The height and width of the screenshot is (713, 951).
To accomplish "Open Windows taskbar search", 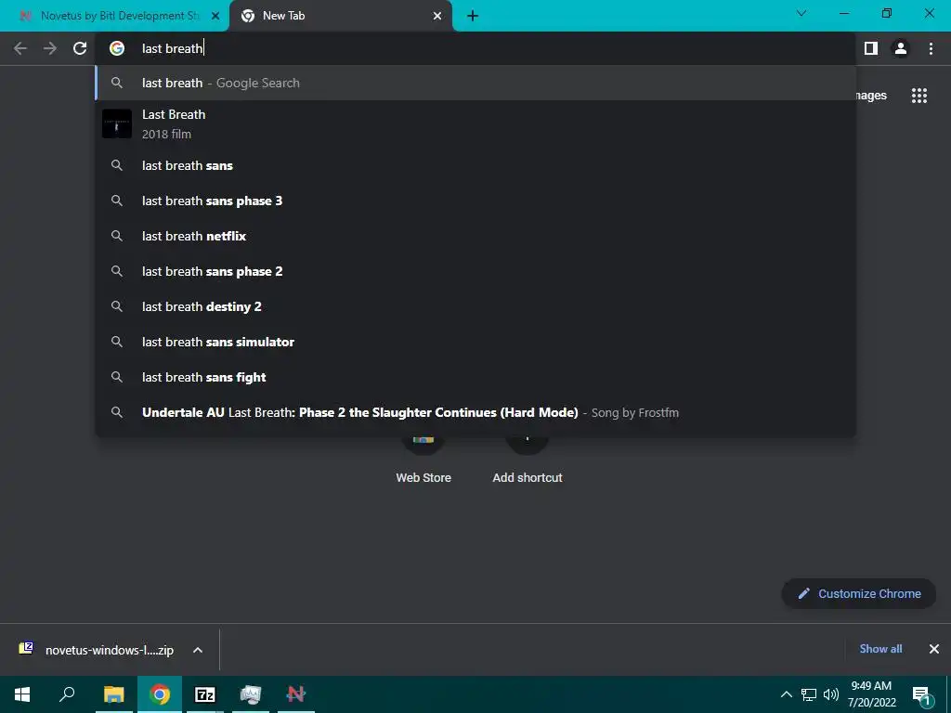I will pos(67,694).
